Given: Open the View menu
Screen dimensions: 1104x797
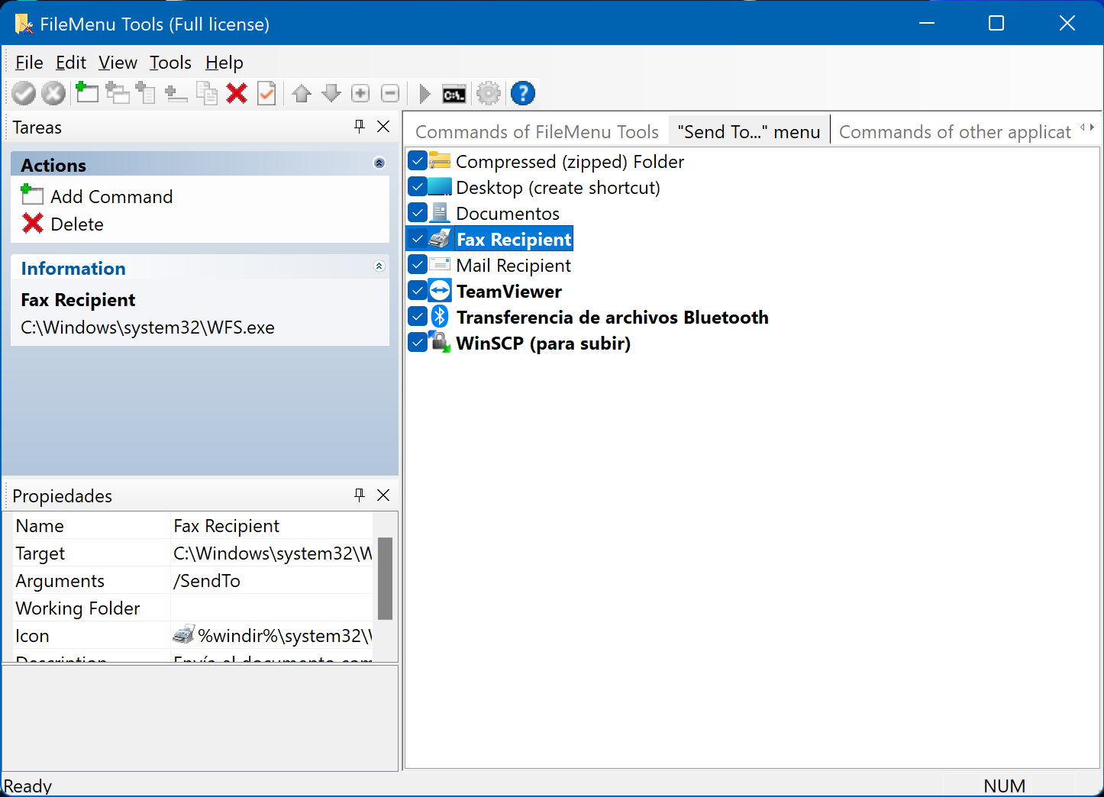Looking at the screenshot, I should click(x=118, y=63).
